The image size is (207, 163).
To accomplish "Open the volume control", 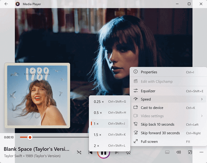I will 179,152.
